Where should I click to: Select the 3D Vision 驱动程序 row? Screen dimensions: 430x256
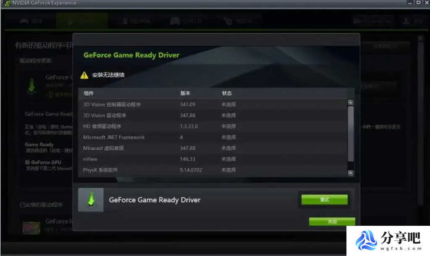coord(213,115)
